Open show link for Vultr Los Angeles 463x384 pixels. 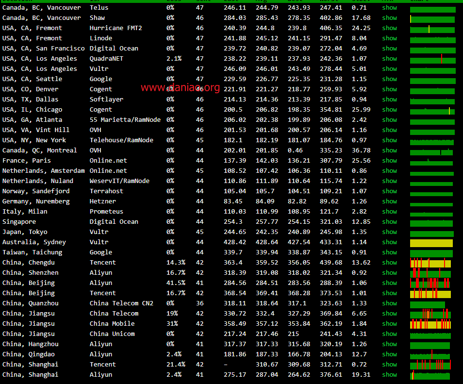[x=390, y=69]
